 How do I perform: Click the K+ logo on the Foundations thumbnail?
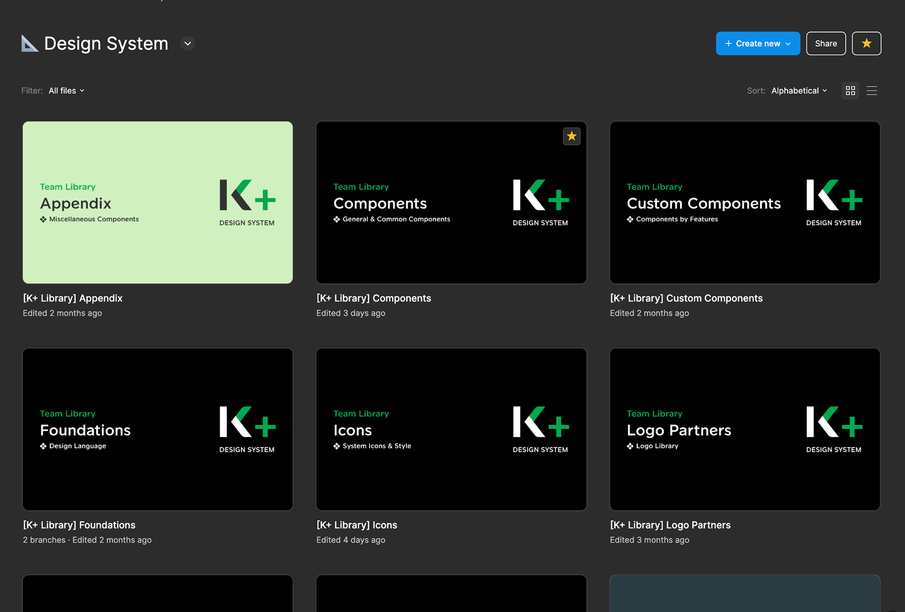[x=247, y=422]
